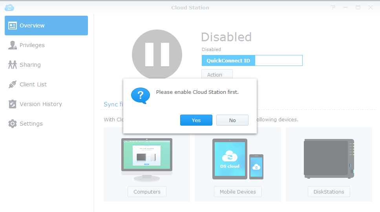Decline with the No button
Screen dimensions: 380x212
pyautogui.click(x=232, y=120)
